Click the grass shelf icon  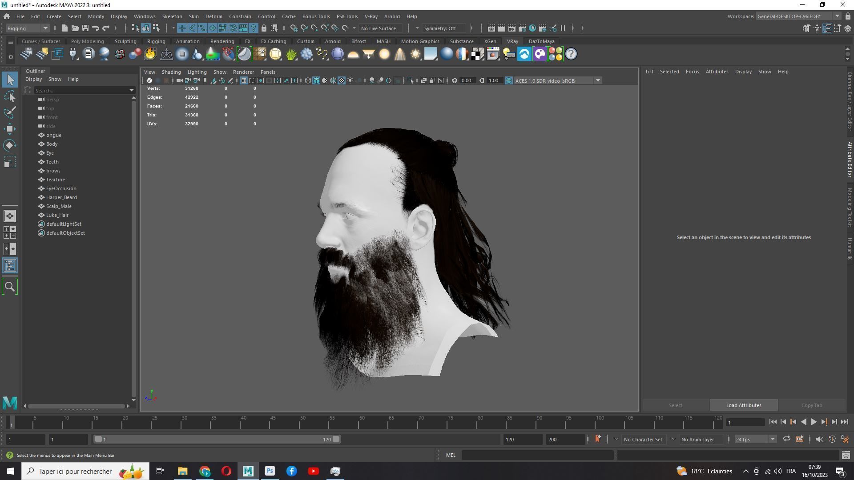[x=291, y=54]
